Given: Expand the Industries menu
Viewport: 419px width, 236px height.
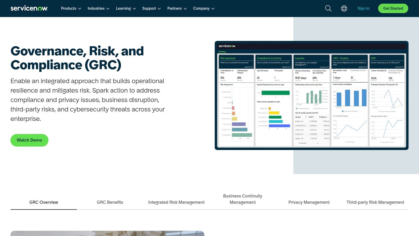Looking at the screenshot, I should tap(98, 8).
